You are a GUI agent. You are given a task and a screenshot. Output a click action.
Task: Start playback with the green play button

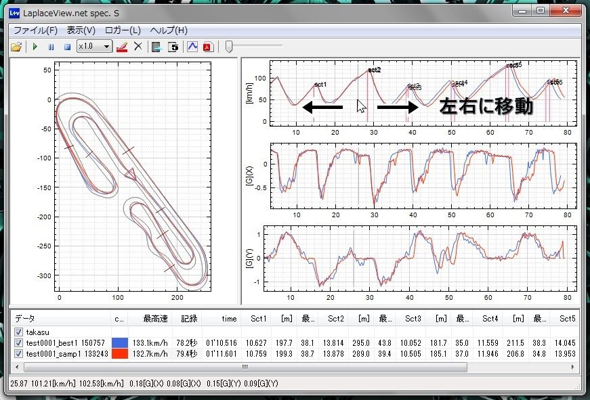pyautogui.click(x=35, y=47)
